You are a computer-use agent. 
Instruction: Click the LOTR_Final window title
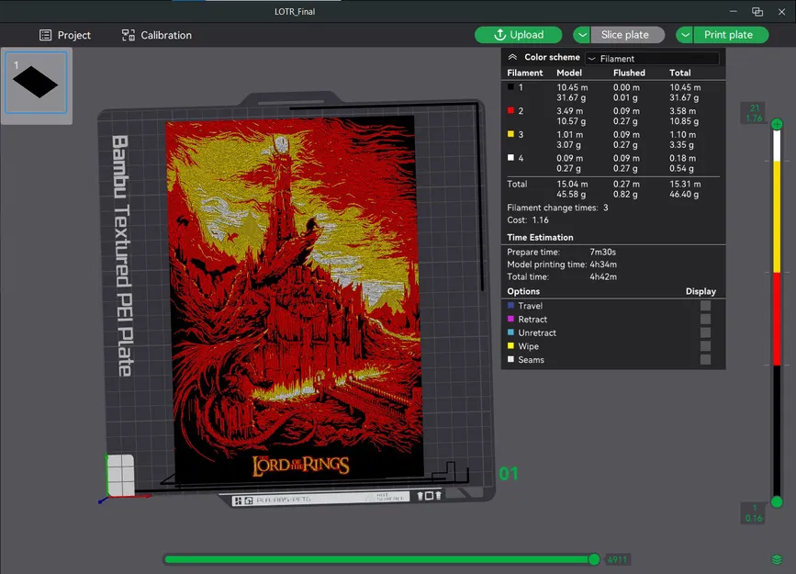tap(295, 11)
